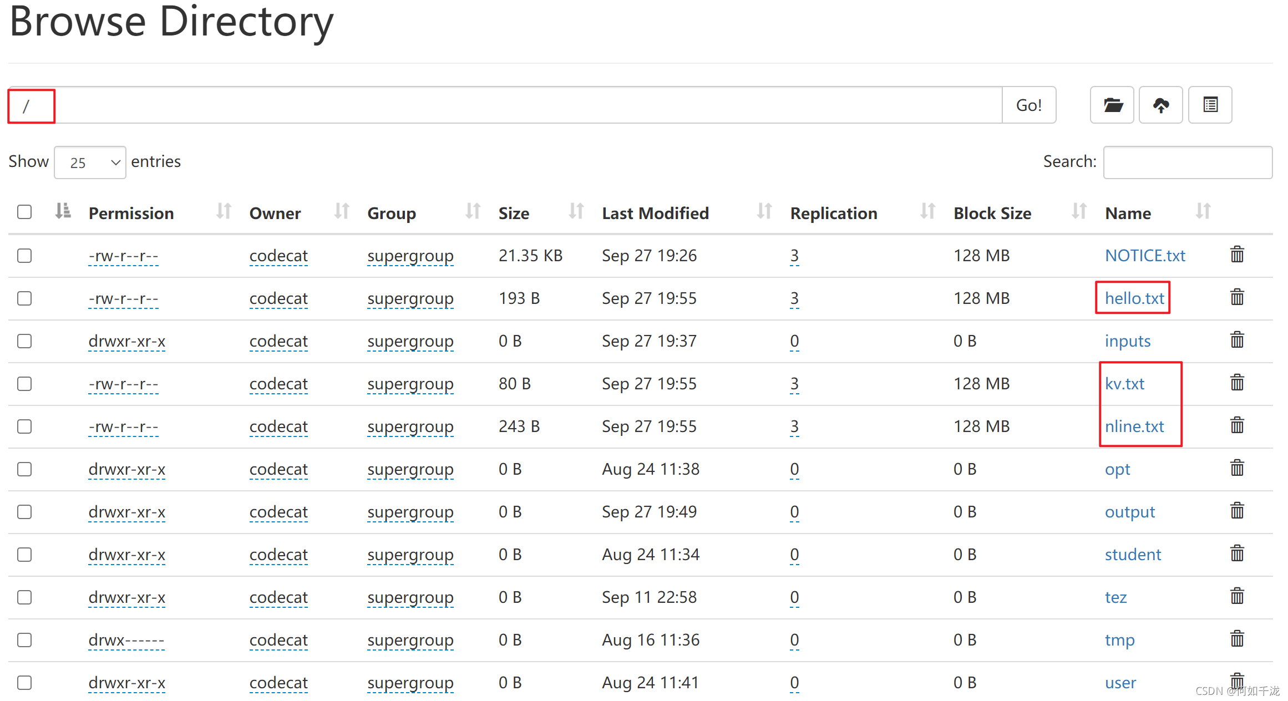Open the student directory link
Viewport: 1288px width, 701px height.
pos(1133,555)
